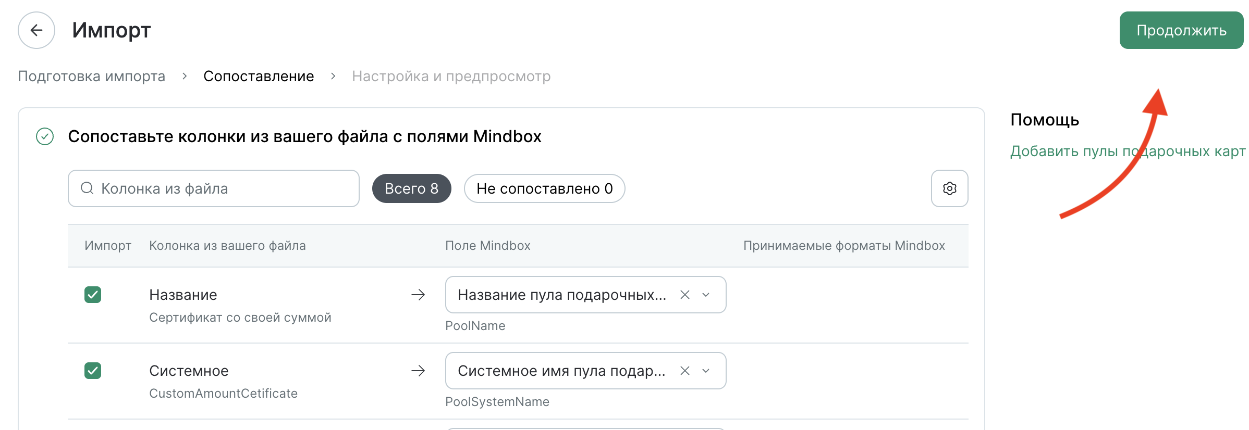This screenshot has width=1249, height=430.
Task: Select the Не сопоставлено 0 filter
Action: pos(544,188)
